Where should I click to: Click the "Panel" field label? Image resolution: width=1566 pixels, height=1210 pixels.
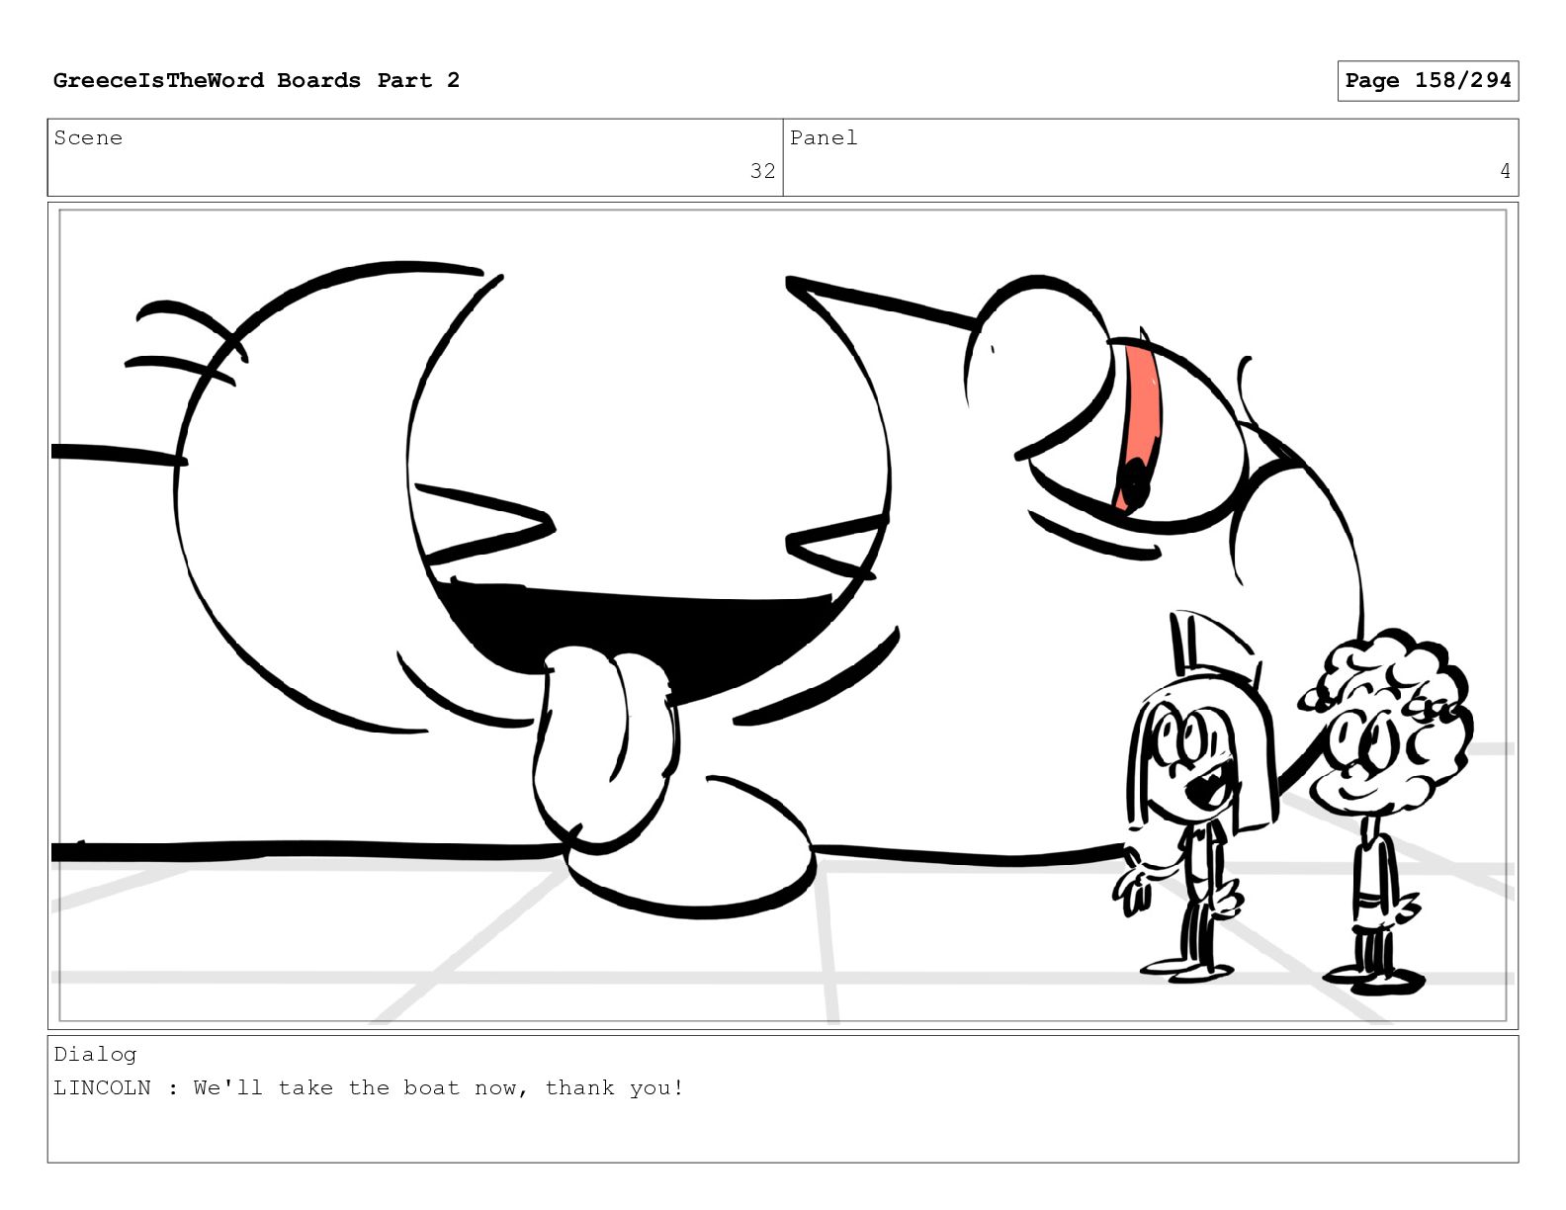824,138
